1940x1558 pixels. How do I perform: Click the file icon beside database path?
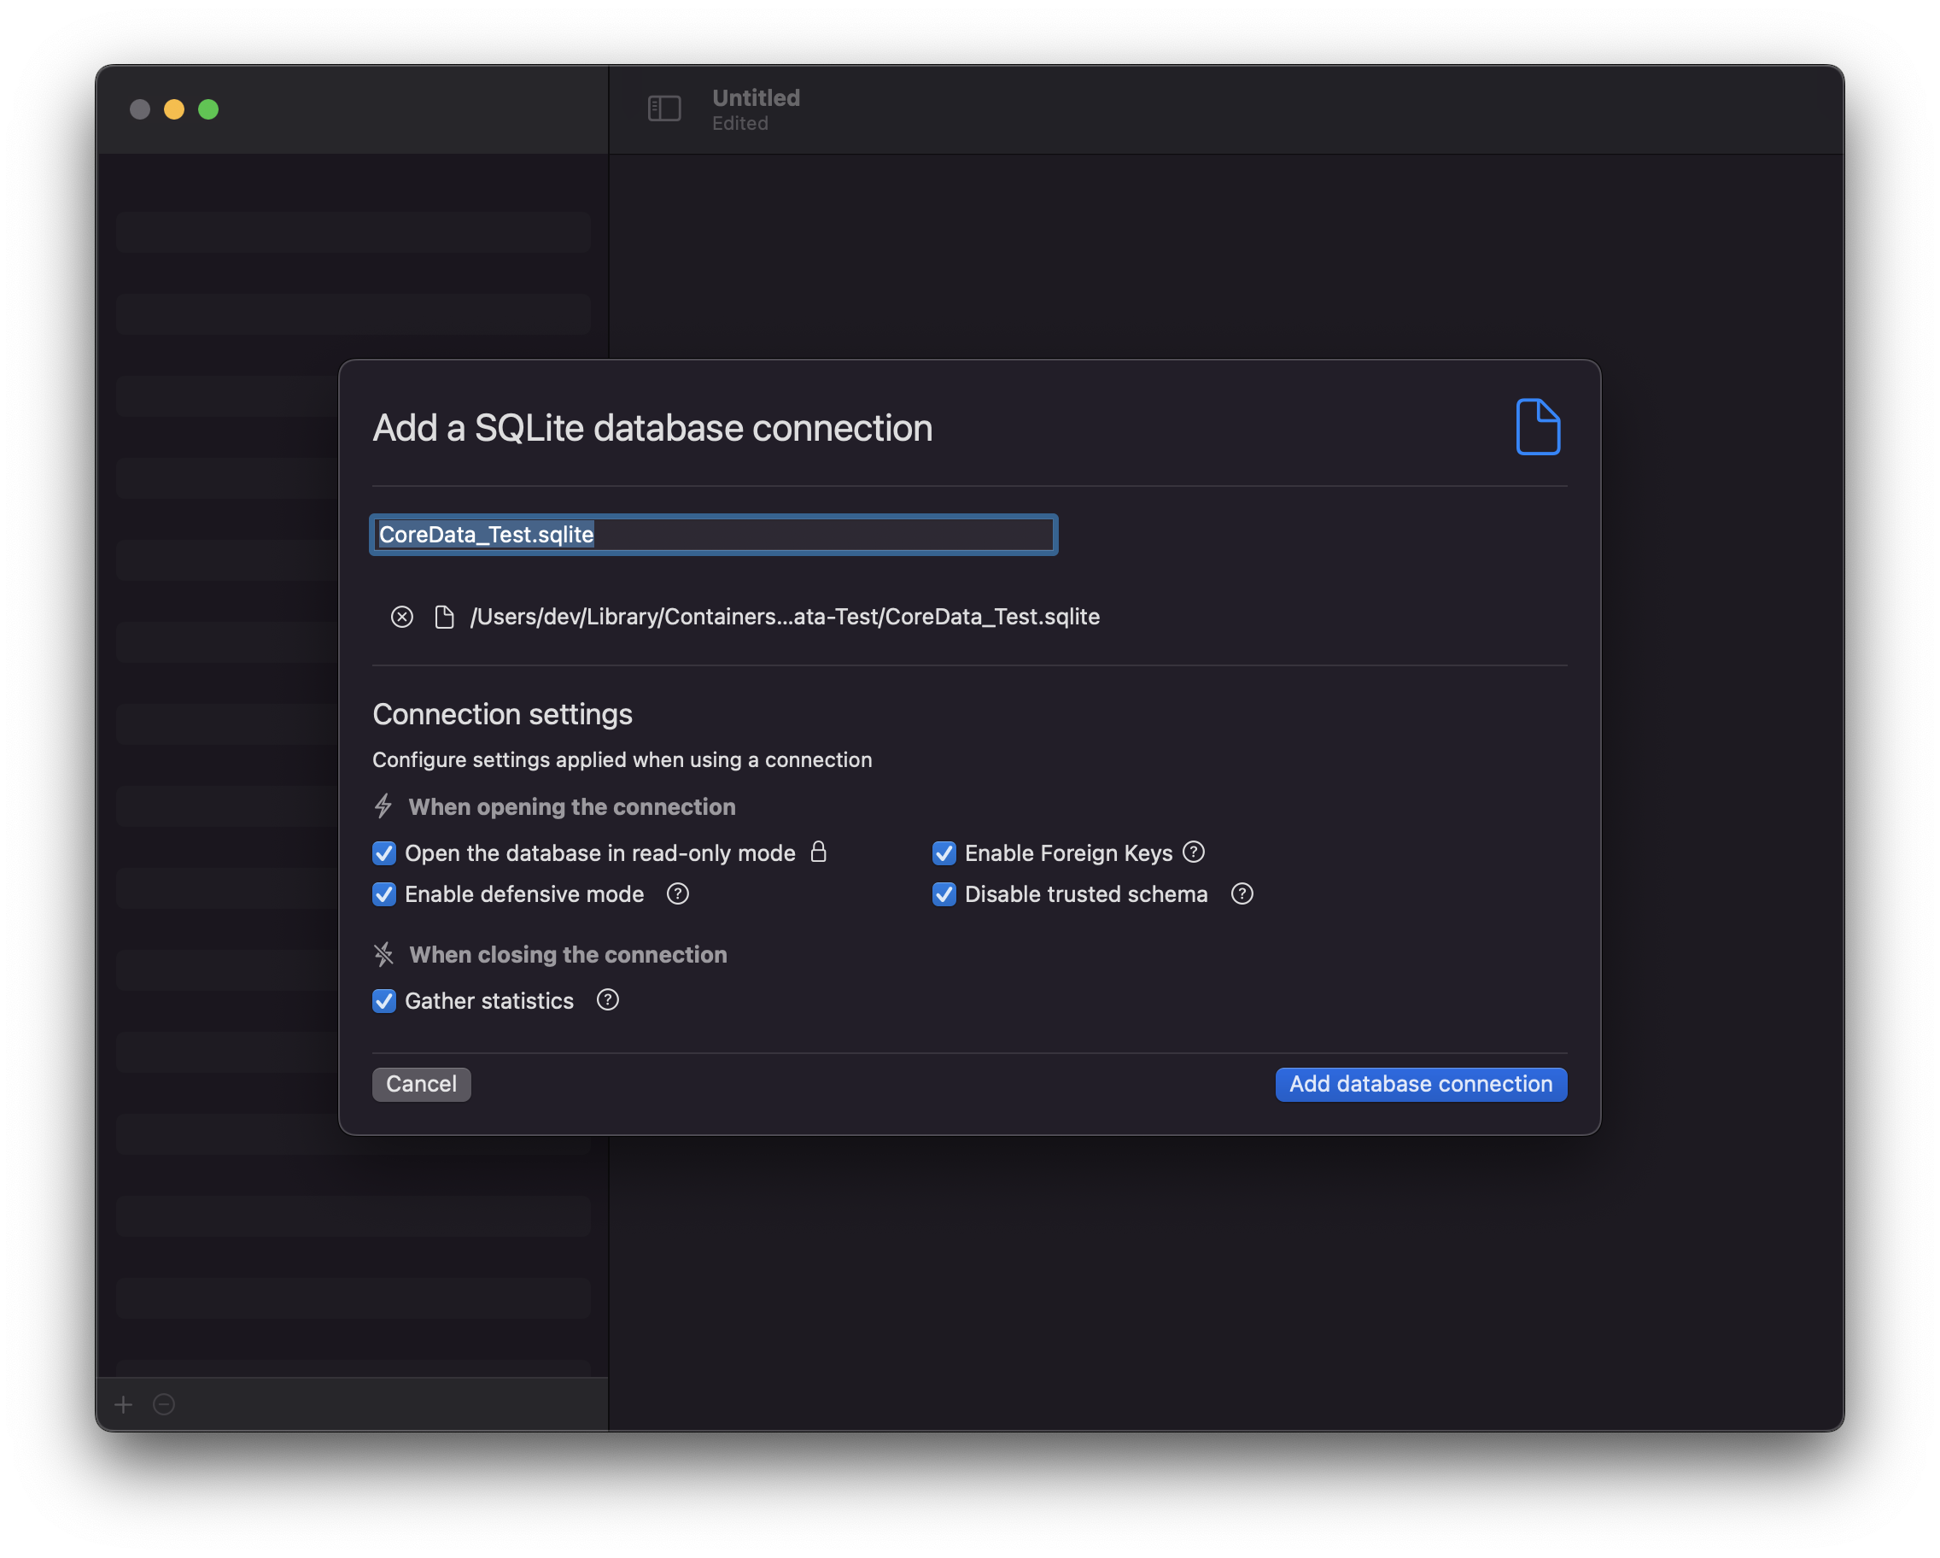pyautogui.click(x=444, y=617)
